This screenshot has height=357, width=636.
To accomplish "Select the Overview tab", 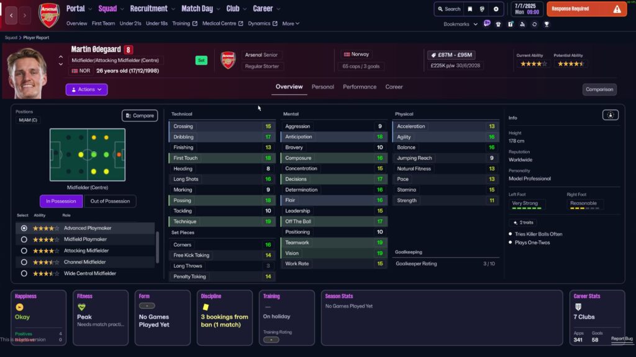I will pos(289,87).
